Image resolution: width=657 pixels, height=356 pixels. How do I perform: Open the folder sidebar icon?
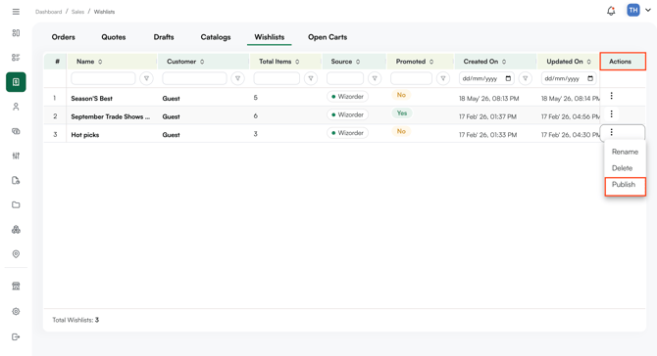pyautogui.click(x=16, y=204)
